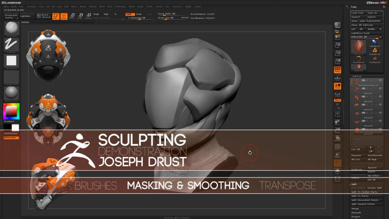Open the Transform menu

(x=177, y=6)
